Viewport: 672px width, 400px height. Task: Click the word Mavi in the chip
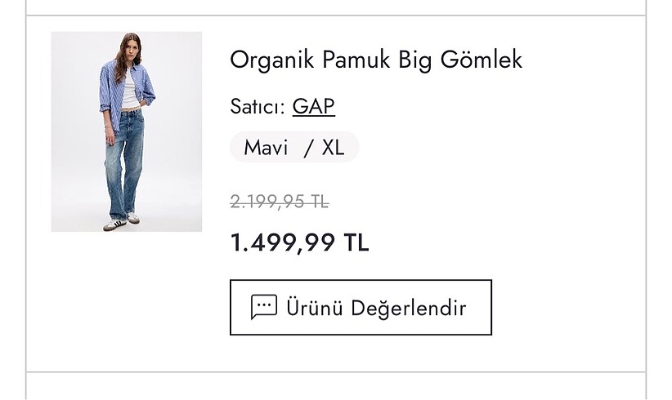[266, 148]
